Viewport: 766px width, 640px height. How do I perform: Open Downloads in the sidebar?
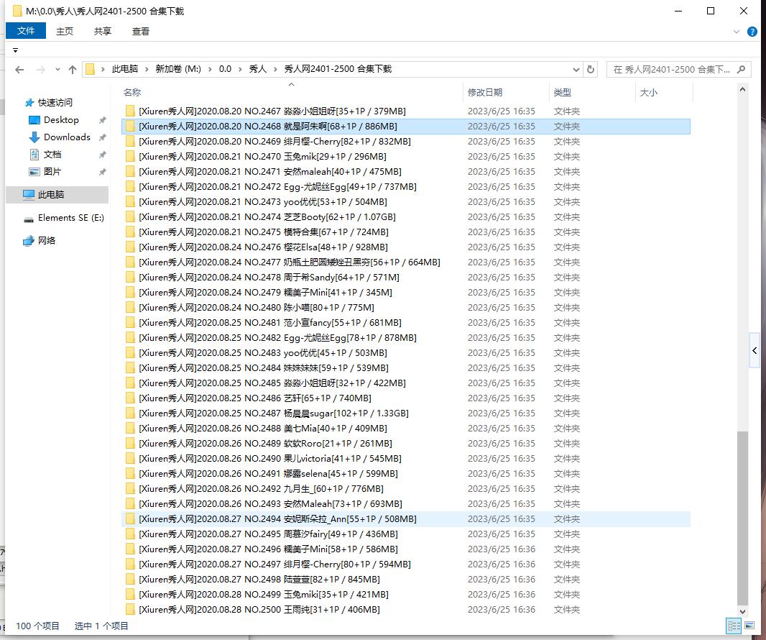(x=67, y=137)
